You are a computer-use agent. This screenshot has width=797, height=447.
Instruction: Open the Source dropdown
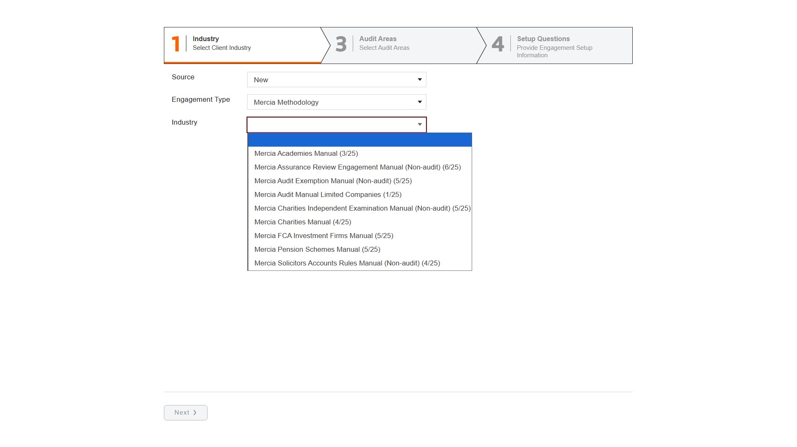click(336, 80)
